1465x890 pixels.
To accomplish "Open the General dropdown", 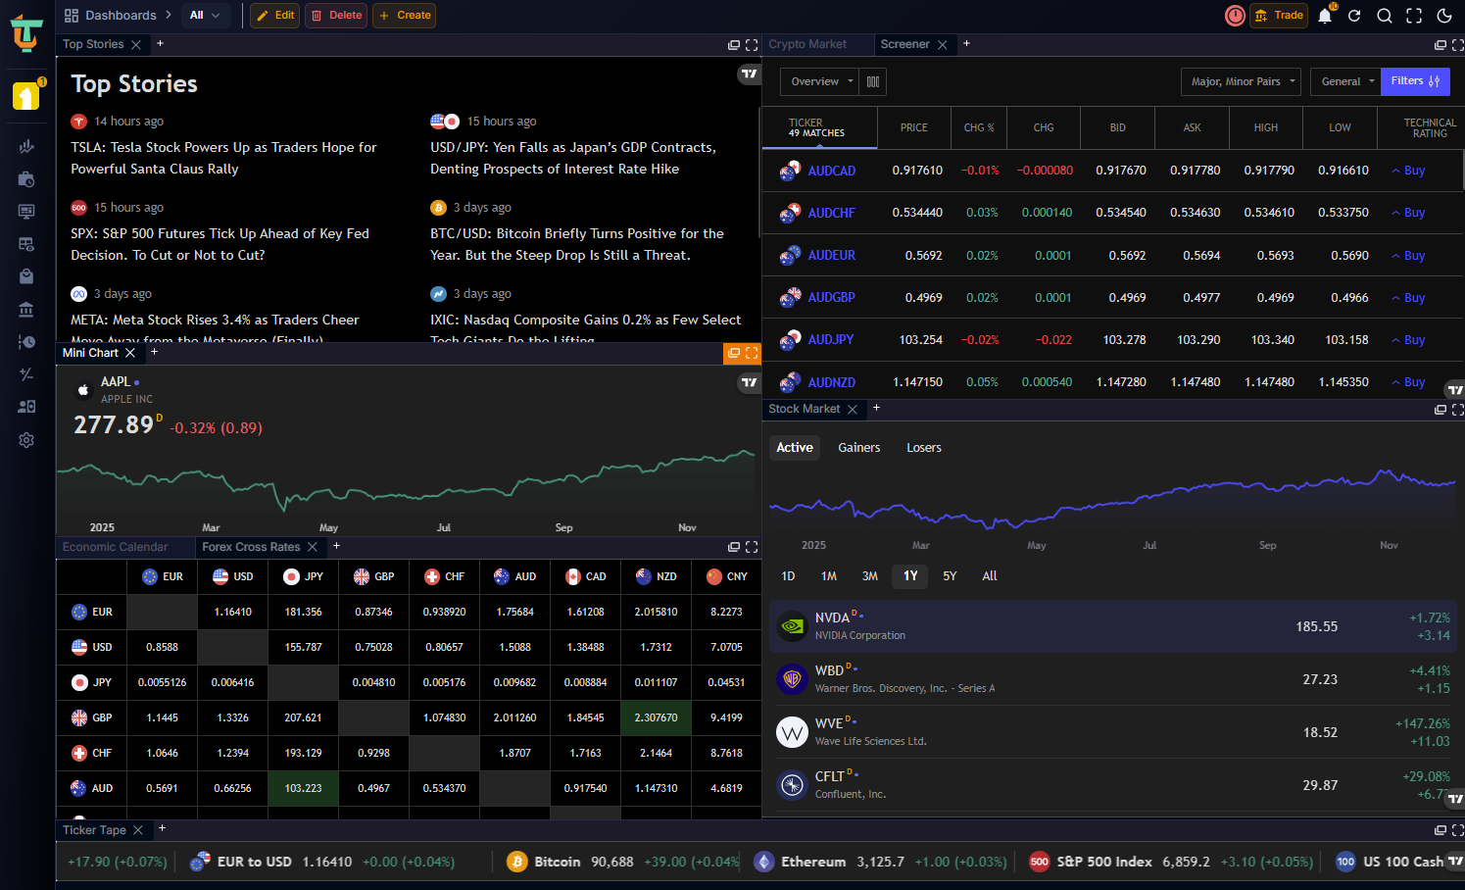I will (x=1345, y=81).
